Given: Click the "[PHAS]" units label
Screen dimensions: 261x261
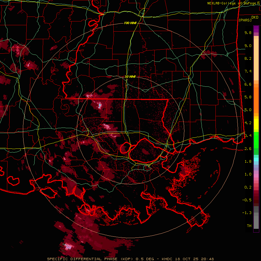Looking at the screenshot, I should click(245, 20).
